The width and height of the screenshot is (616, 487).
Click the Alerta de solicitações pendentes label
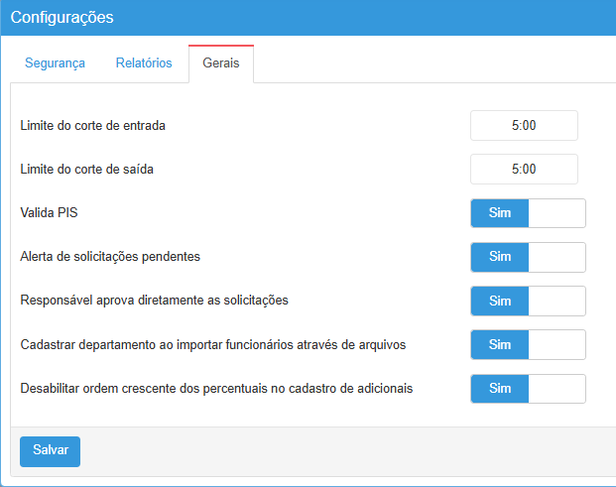110,257
